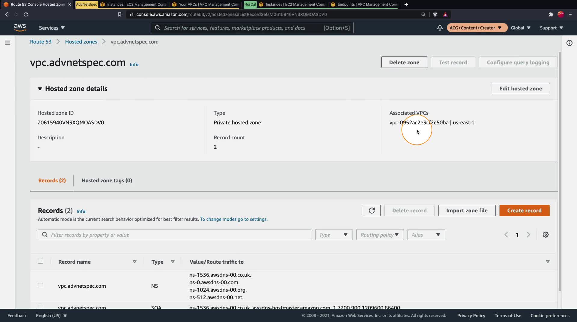Click the page vertical scrollbar
The image size is (577, 322).
click(x=560, y=171)
